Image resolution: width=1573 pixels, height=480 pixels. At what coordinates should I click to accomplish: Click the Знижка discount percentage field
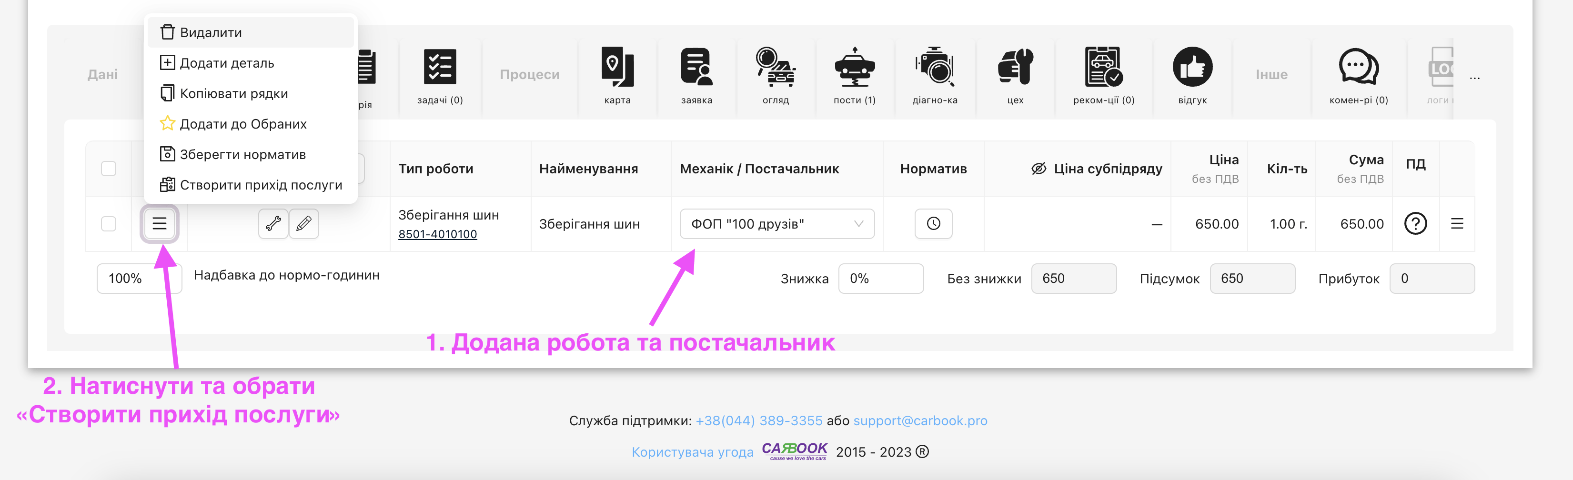pyautogui.click(x=880, y=279)
